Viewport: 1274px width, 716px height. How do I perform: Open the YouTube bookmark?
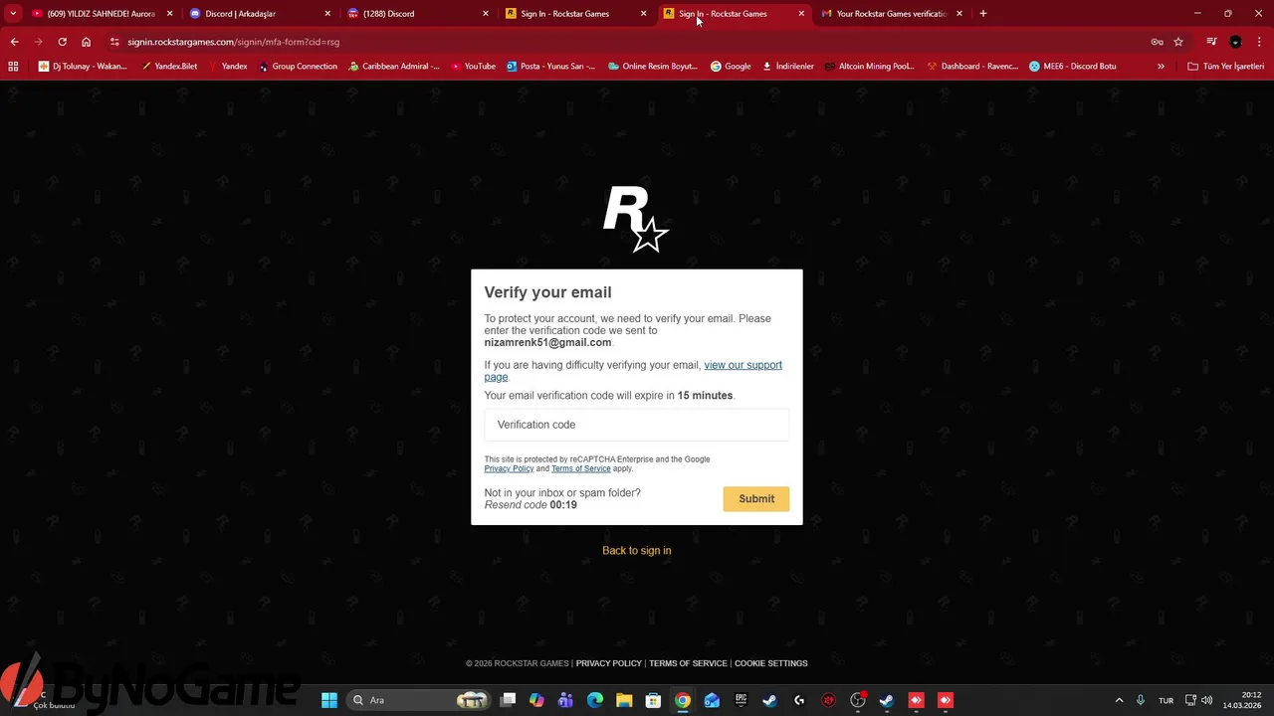[x=473, y=67]
